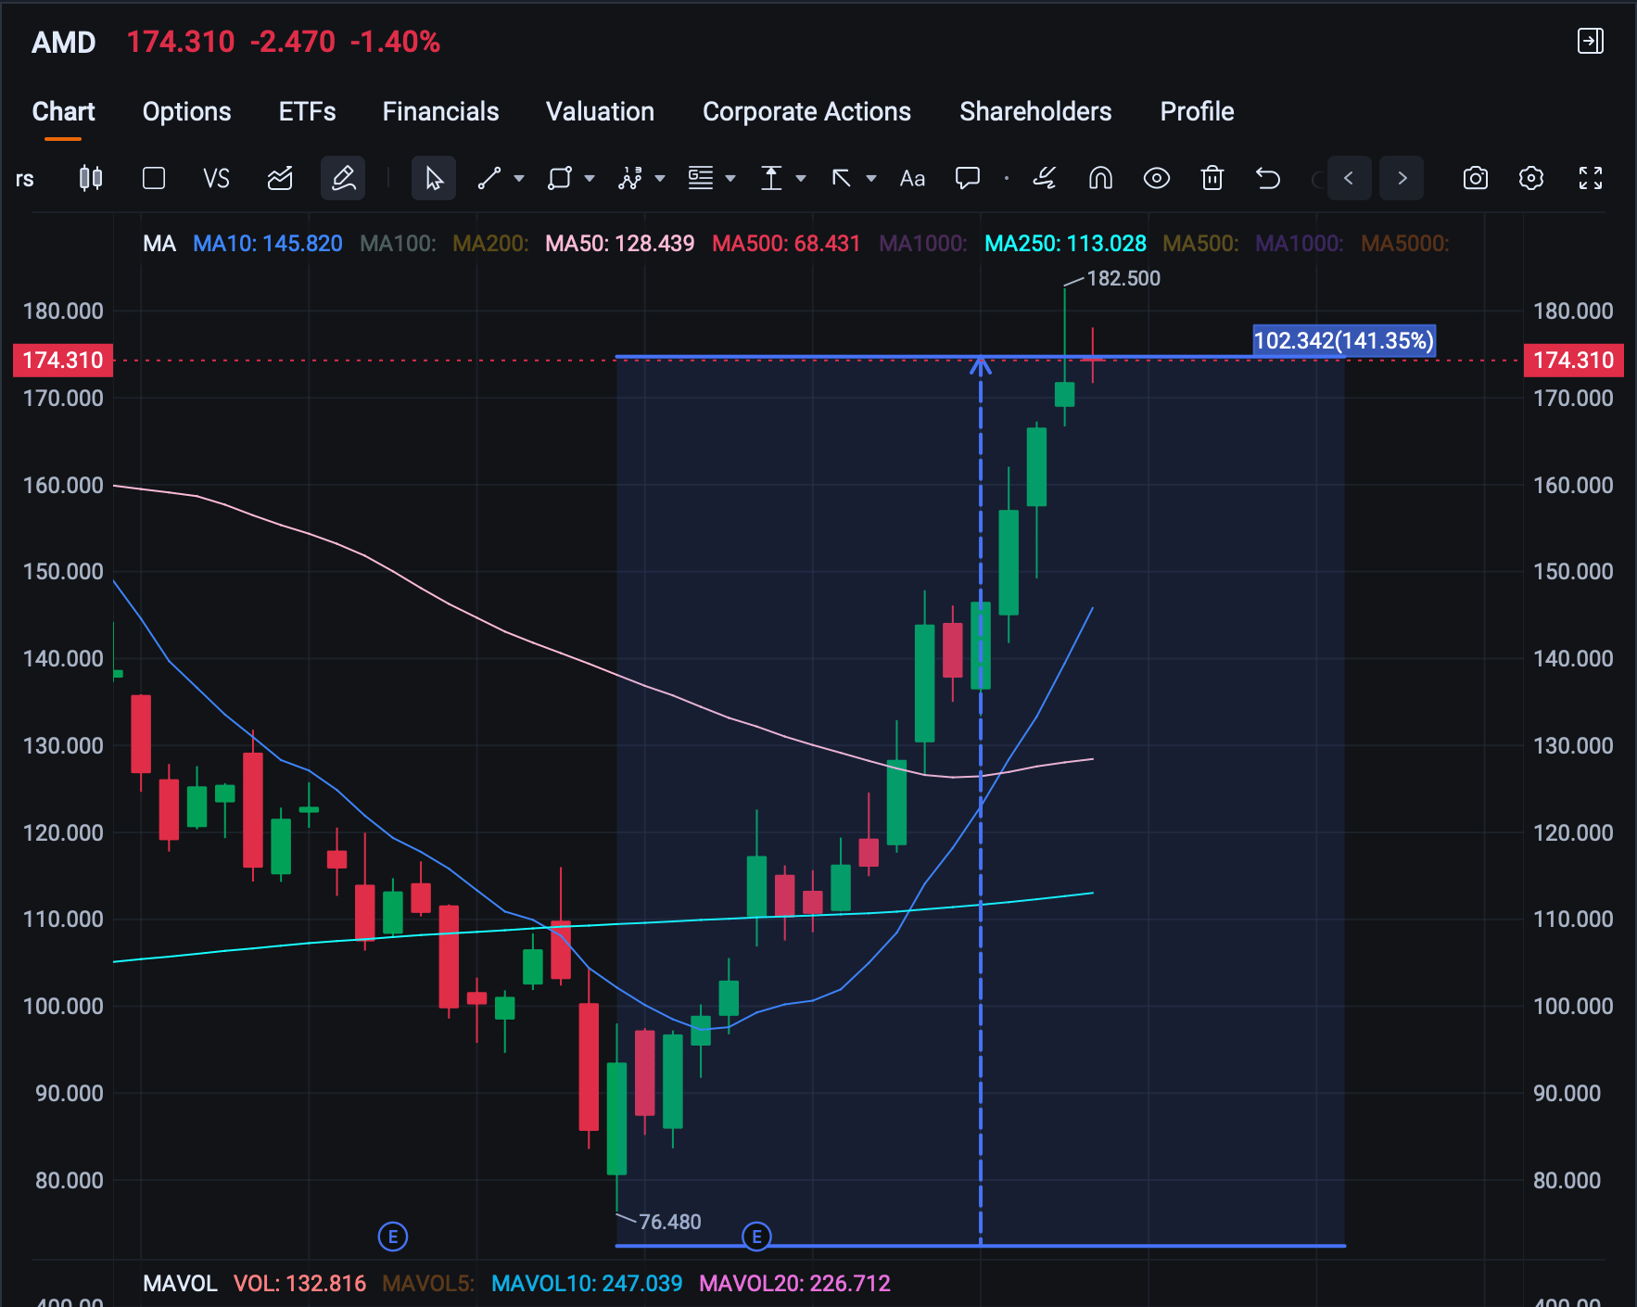Select the MA250: 113.028 indicator
Image resolution: width=1637 pixels, height=1307 pixels.
pyautogui.click(x=1065, y=244)
